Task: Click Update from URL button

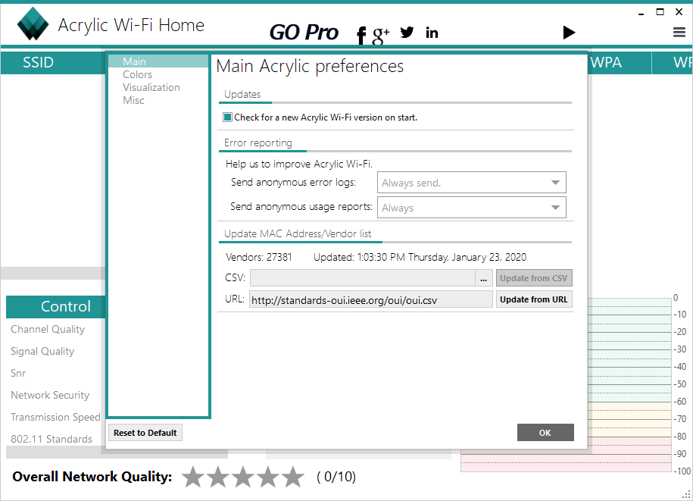Action: coord(534,299)
